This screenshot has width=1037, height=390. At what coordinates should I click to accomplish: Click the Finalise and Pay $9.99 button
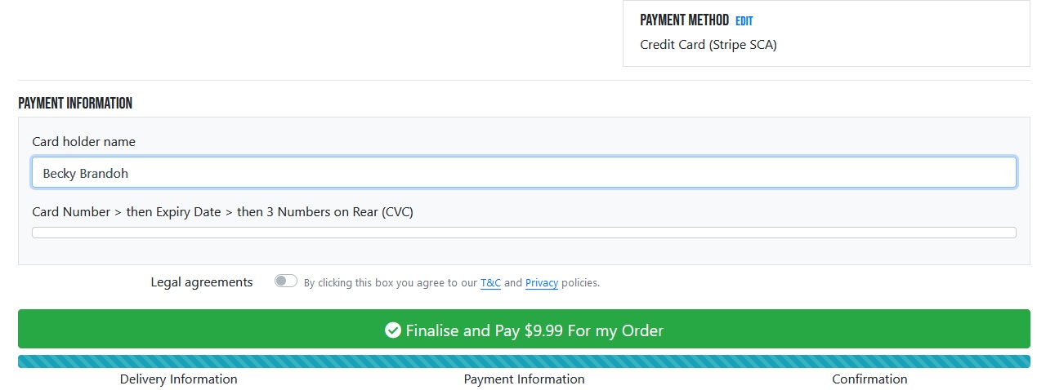pyautogui.click(x=524, y=329)
